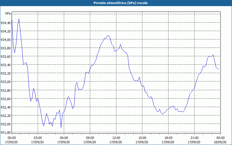Image resolution: width=232 pixels, height=145 pixels.
Task: Click the 03:00 time axis label
Action: point(38,138)
